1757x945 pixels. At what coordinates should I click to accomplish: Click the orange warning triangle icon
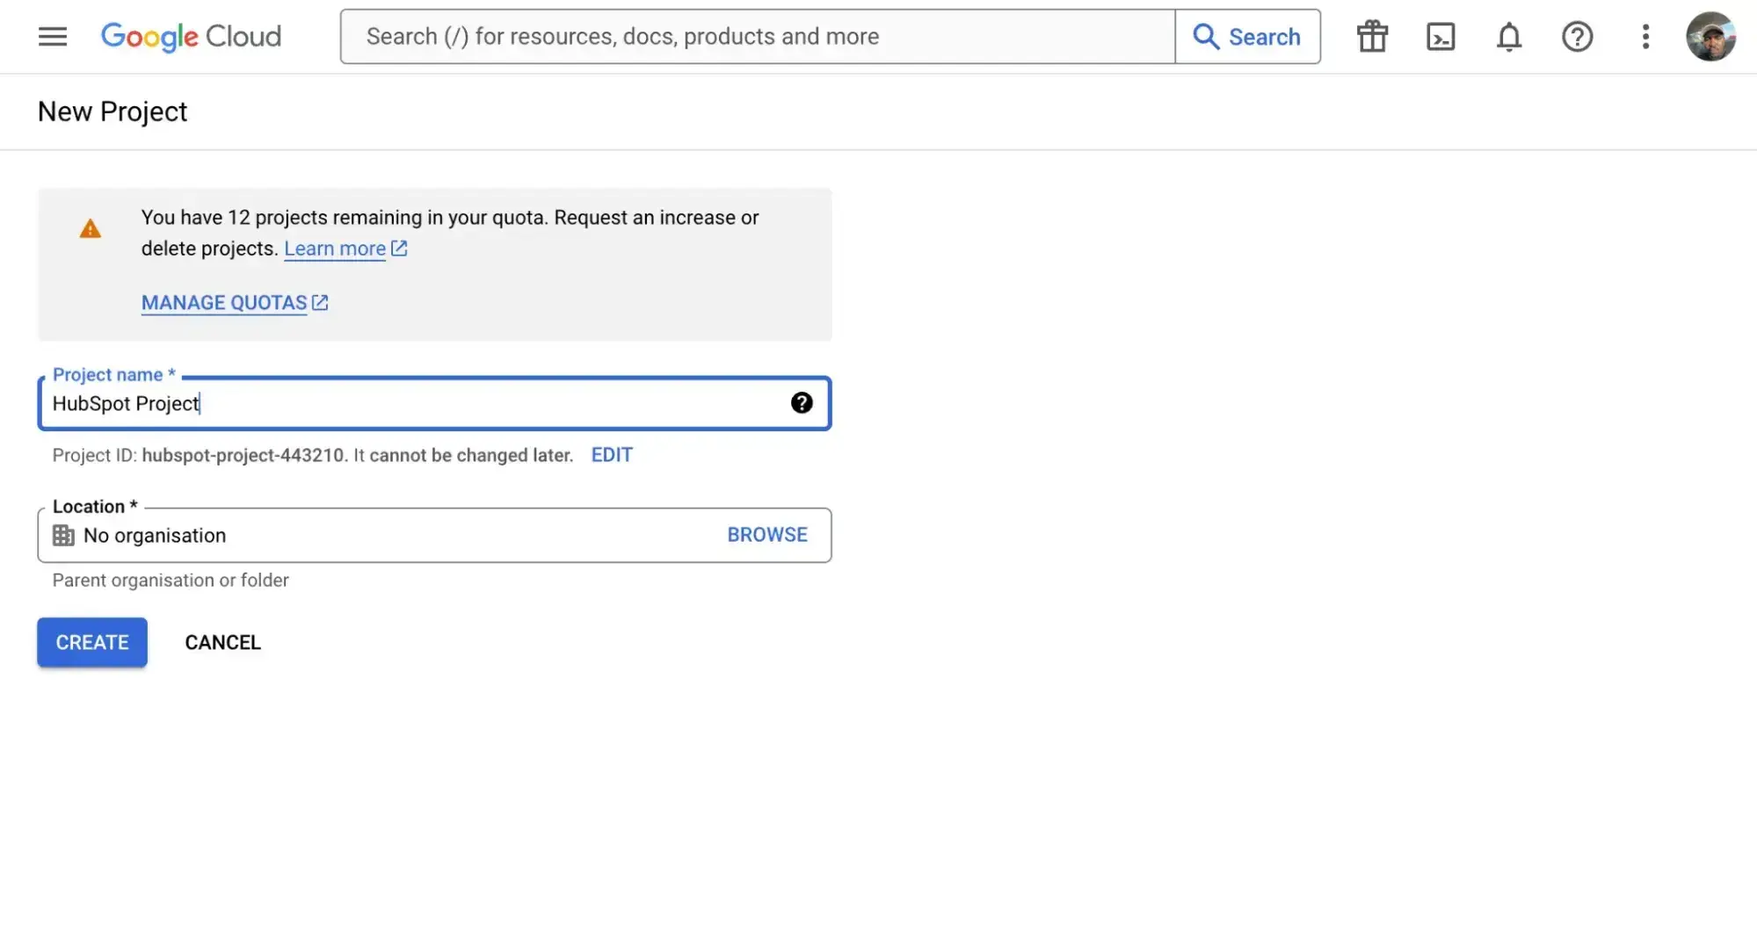tap(91, 230)
